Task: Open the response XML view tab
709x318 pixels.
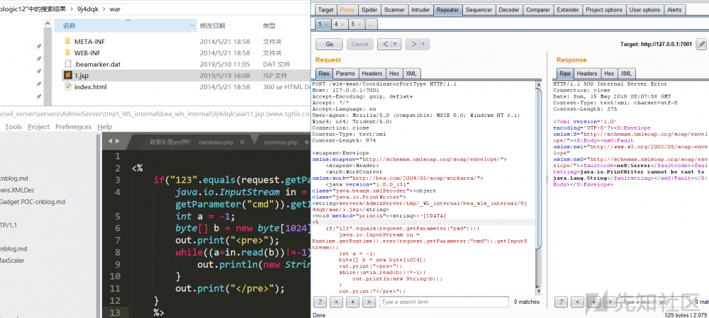Action: tap(626, 73)
